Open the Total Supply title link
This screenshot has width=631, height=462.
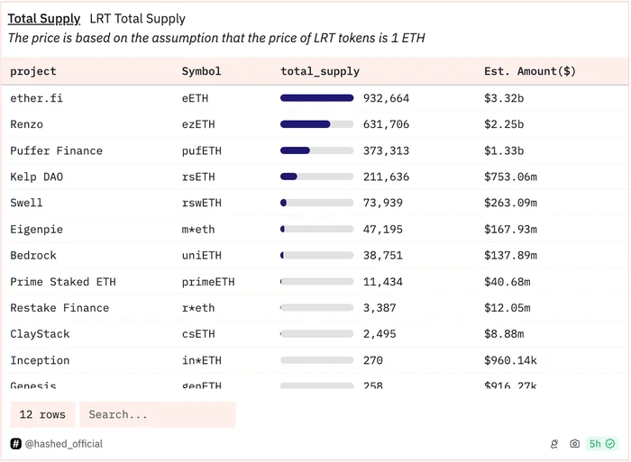(44, 19)
